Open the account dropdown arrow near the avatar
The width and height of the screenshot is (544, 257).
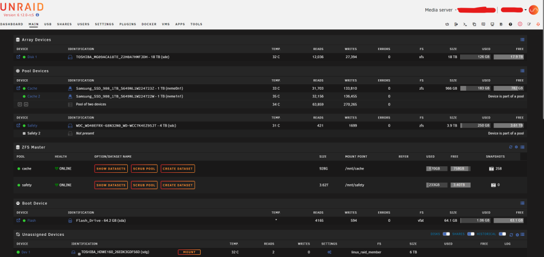(526, 10)
